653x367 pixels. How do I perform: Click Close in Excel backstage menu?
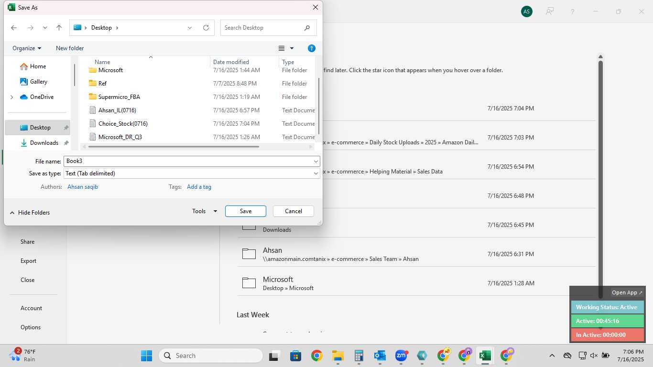[27, 280]
